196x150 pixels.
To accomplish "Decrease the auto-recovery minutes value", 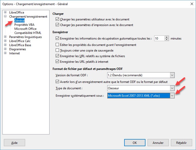I will [167, 40].
